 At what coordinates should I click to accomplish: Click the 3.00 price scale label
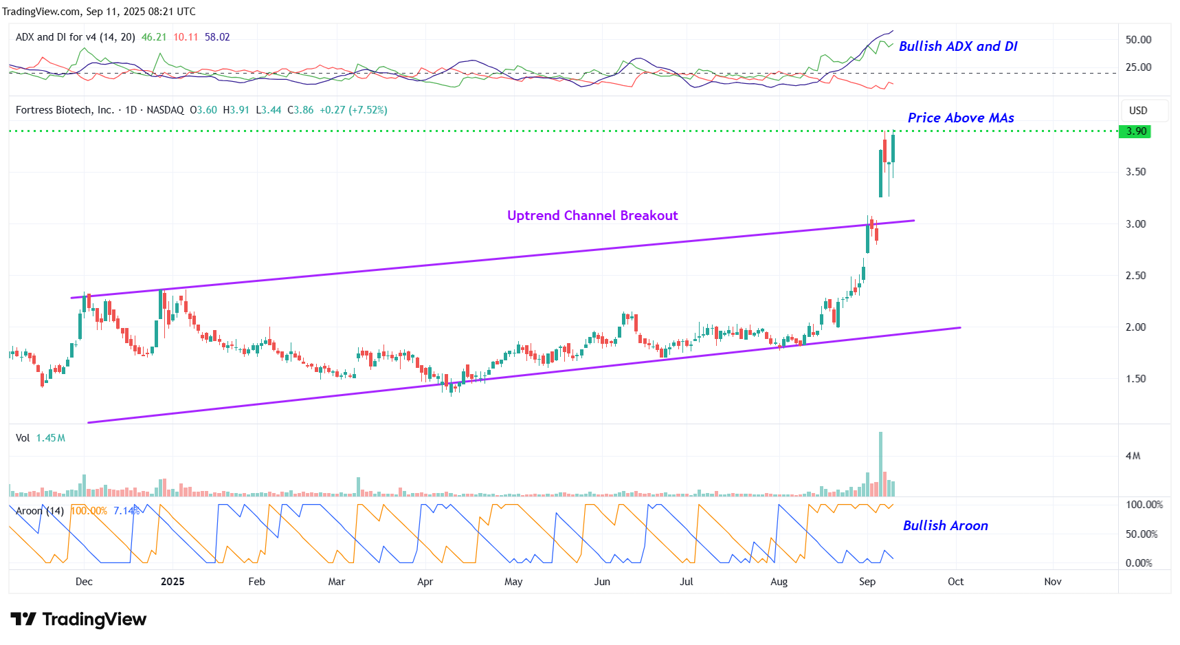coord(1136,224)
